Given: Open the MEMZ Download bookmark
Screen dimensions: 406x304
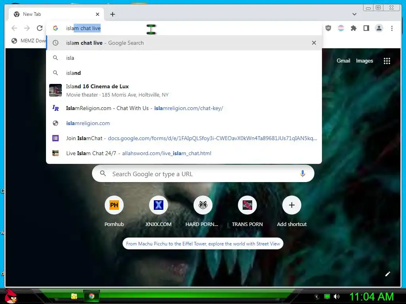Looking at the screenshot, I should pos(29,41).
